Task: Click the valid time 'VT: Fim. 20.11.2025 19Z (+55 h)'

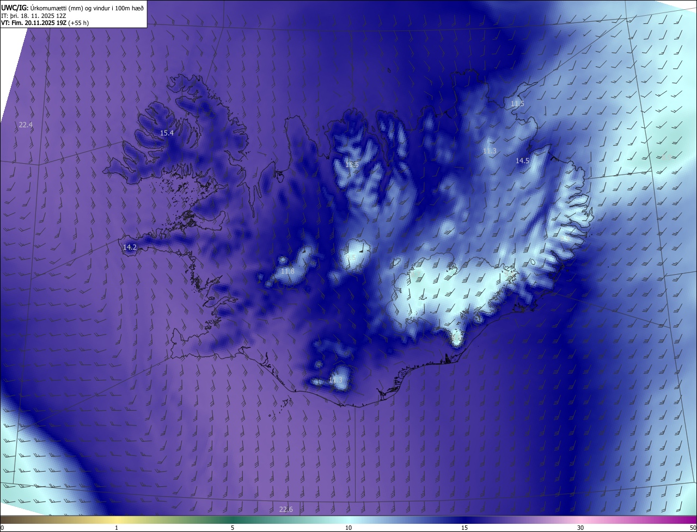Action: click(45, 23)
